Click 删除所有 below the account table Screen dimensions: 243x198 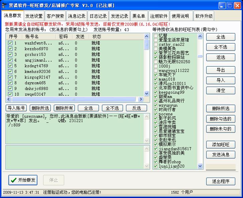(x=64, y=108)
